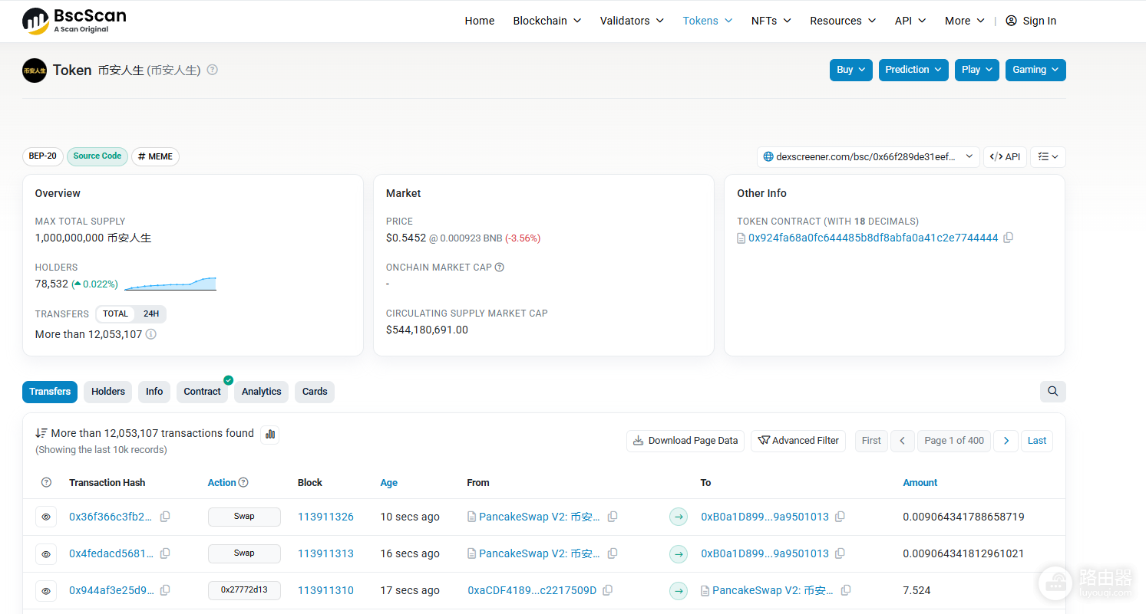Image resolution: width=1146 pixels, height=614 pixels.
Task: Copy From address in block 113911326 row
Action: click(613, 517)
